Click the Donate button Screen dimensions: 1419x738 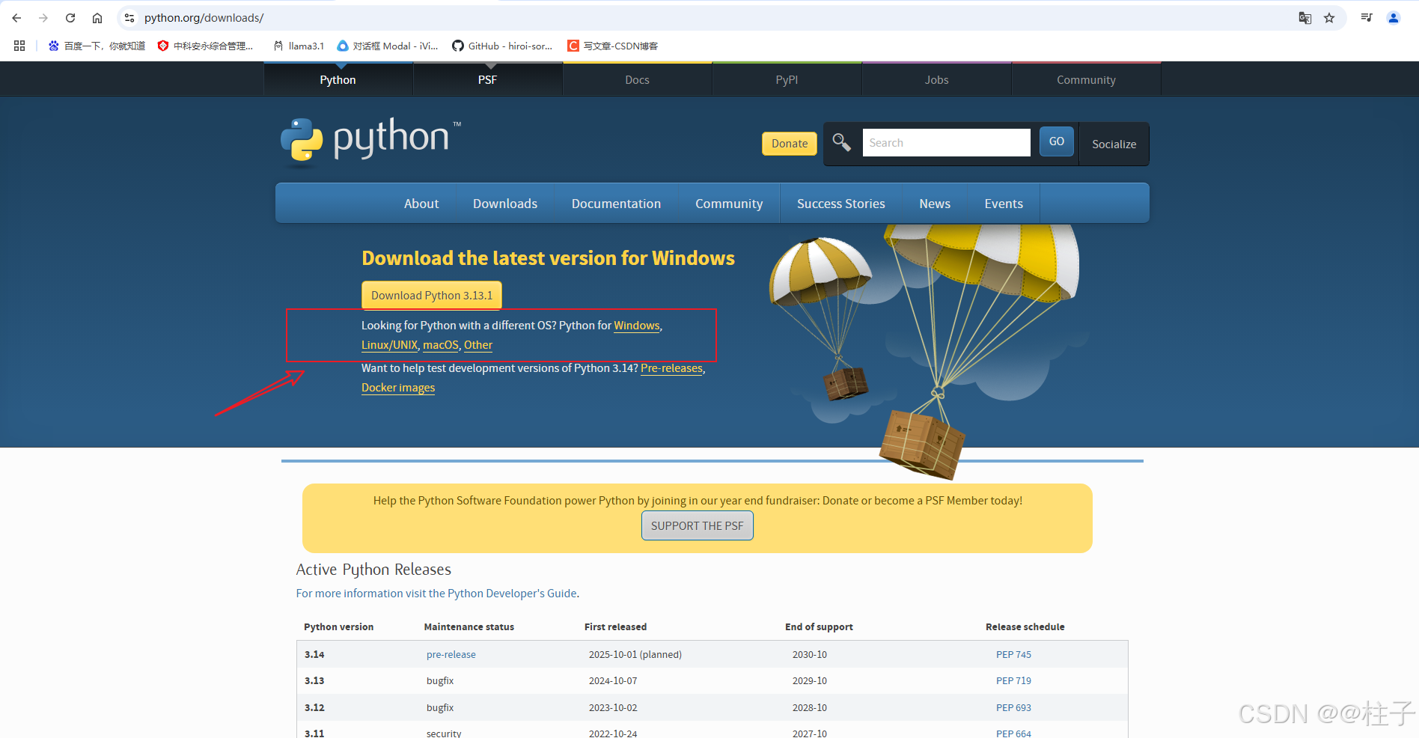click(790, 144)
